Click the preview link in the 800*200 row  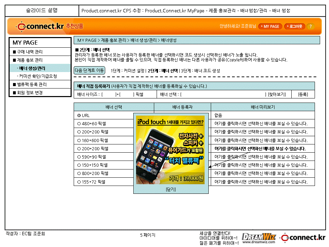coord(261,174)
